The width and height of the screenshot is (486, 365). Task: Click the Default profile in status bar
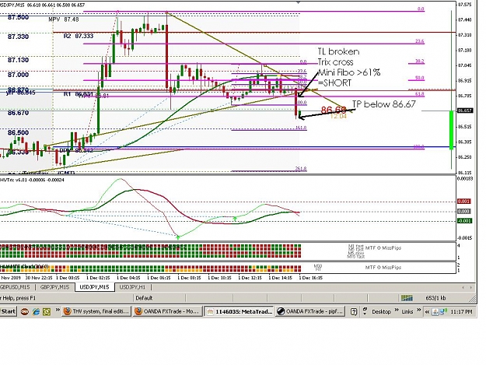pos(144,298)
